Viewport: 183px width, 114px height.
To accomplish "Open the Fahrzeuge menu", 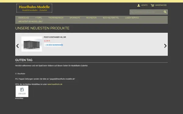I will tap(24, 18).
